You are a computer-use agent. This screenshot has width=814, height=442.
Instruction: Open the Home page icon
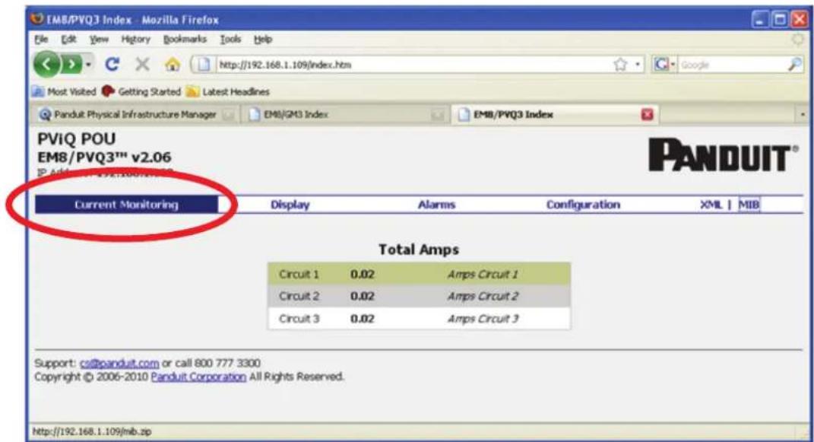pos(173,65)
